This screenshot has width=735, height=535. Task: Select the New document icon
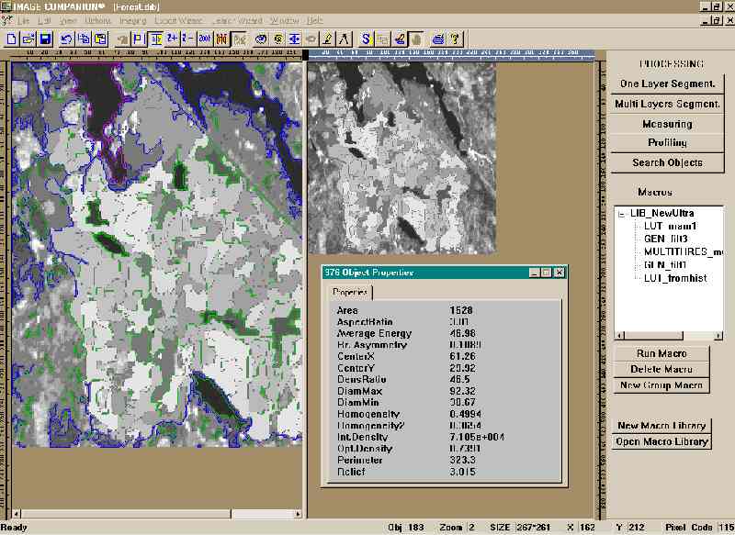10,39
